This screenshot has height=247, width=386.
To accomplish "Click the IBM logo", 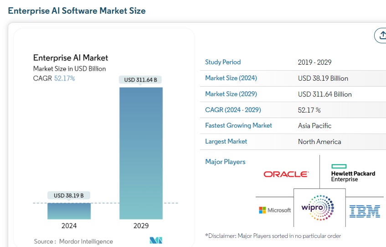I will (x=365, y=211).
